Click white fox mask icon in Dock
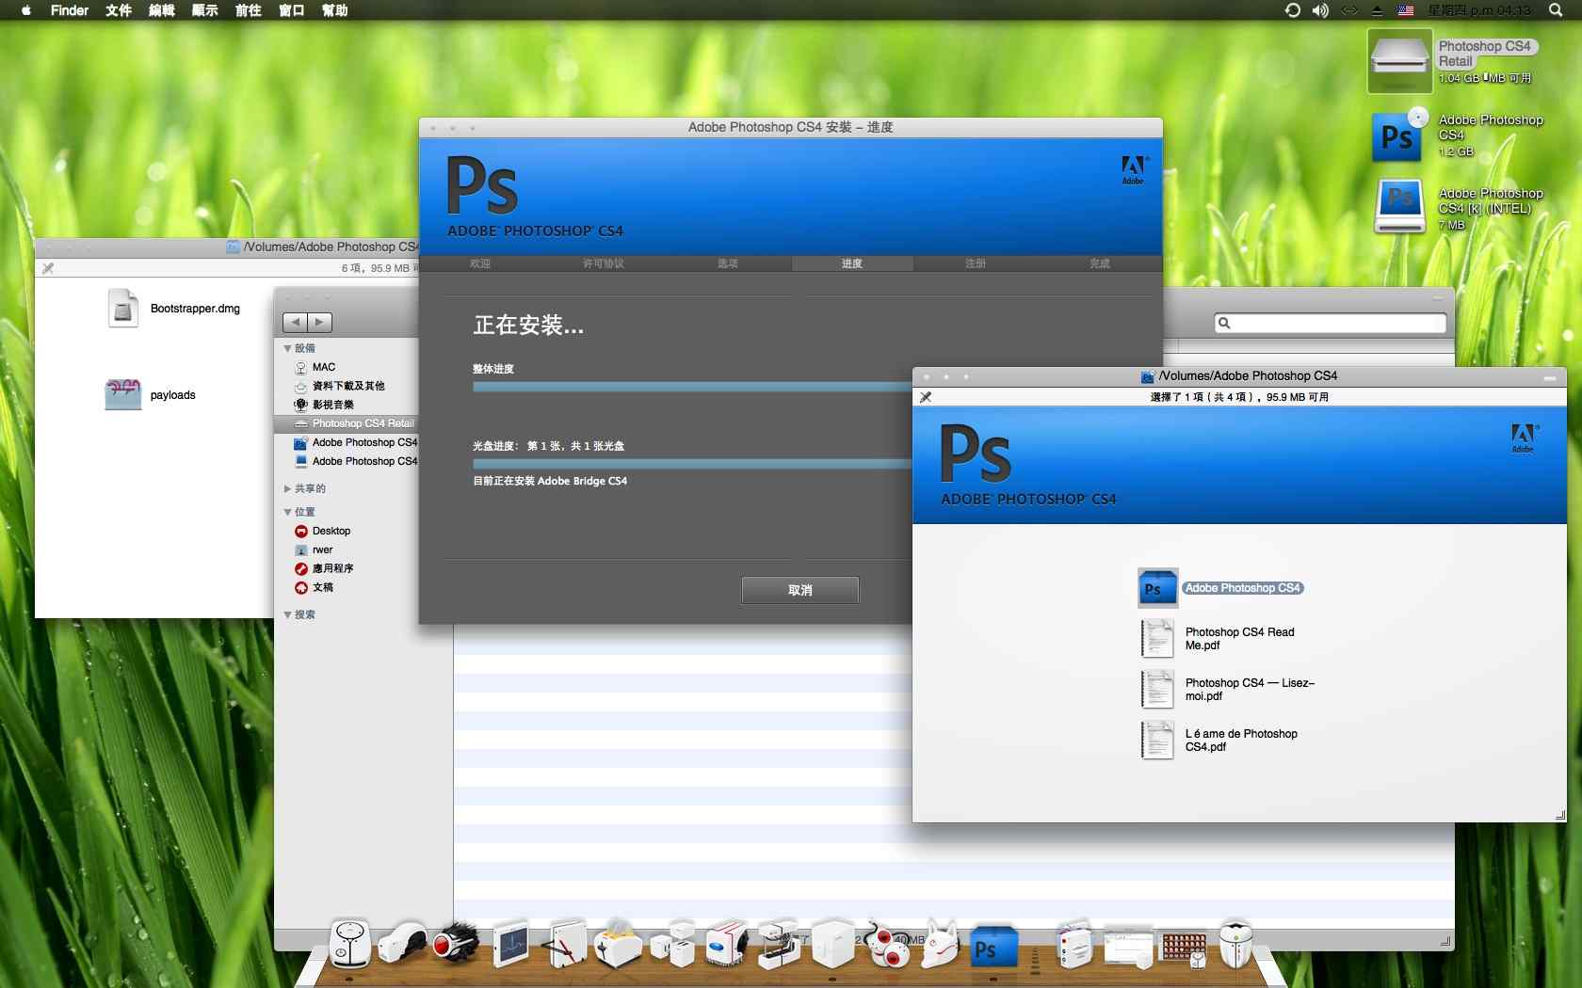 (x=940, y=944)
